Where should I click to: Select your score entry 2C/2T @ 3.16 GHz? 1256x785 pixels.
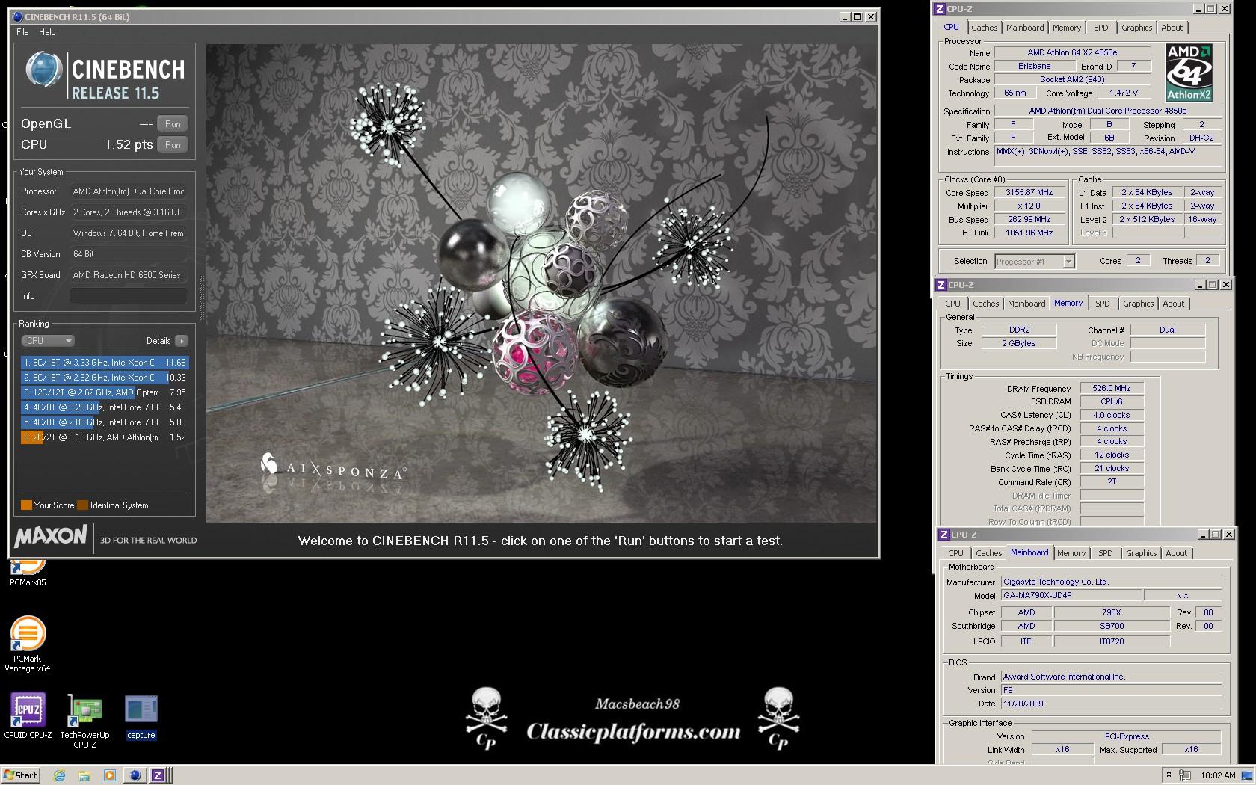[x=105, y=437]
